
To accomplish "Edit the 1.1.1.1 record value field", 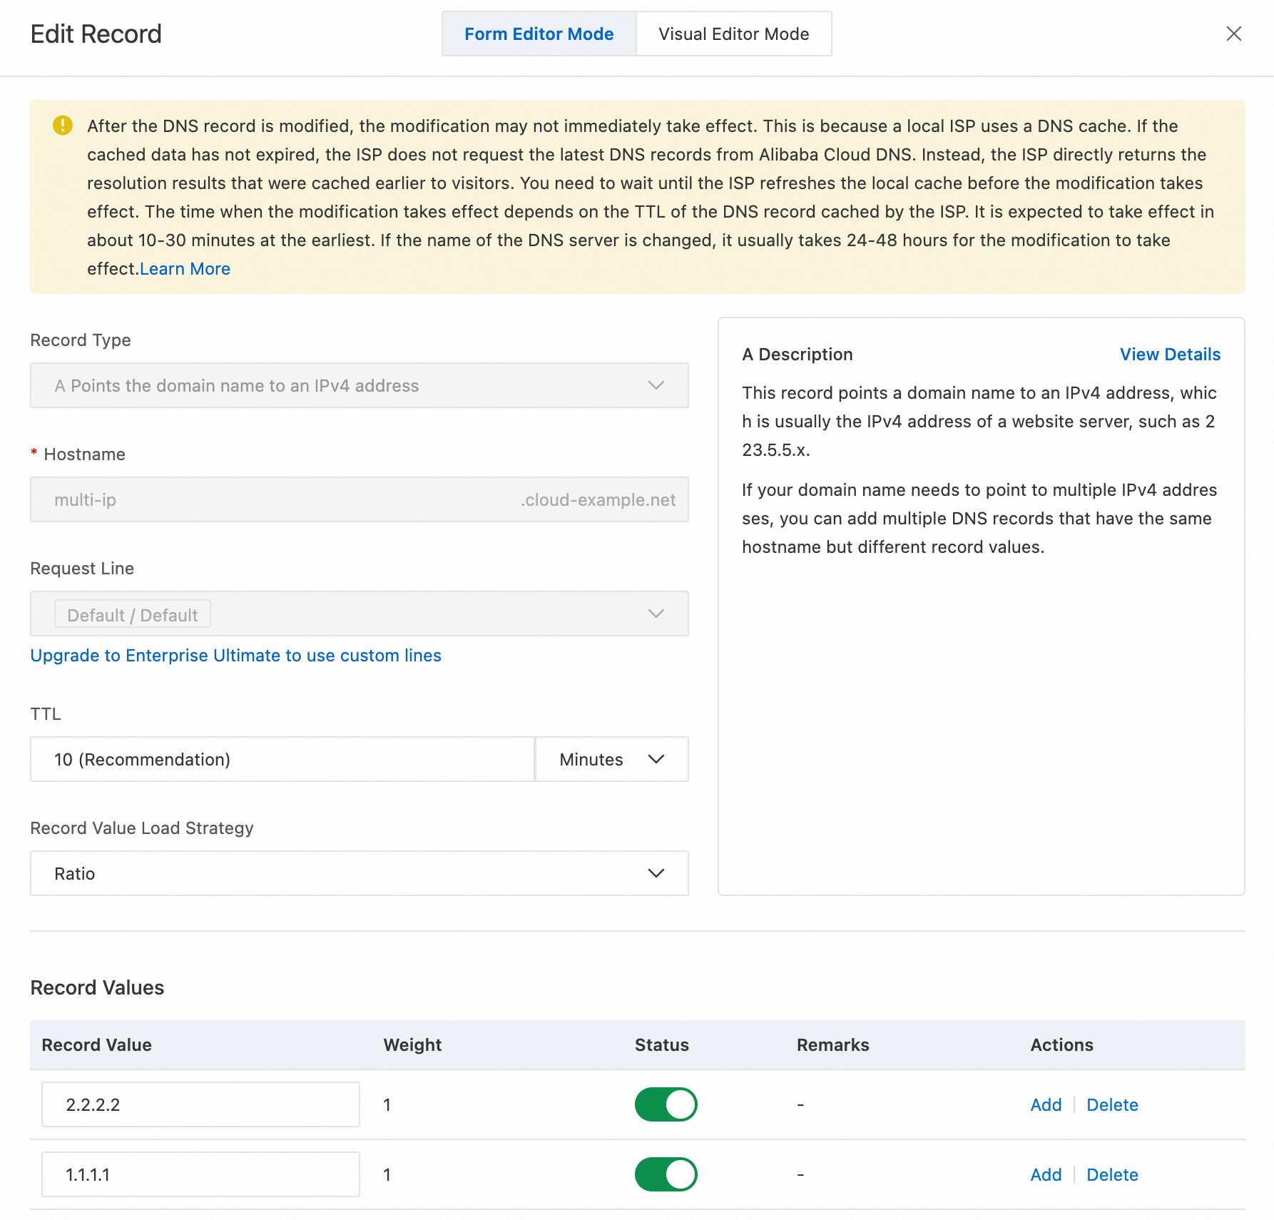I will (200, 1174).
